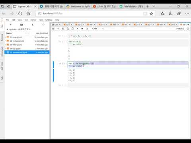Click the cell with for v in l loop
The image size is (191, 143).
[128, 43]
